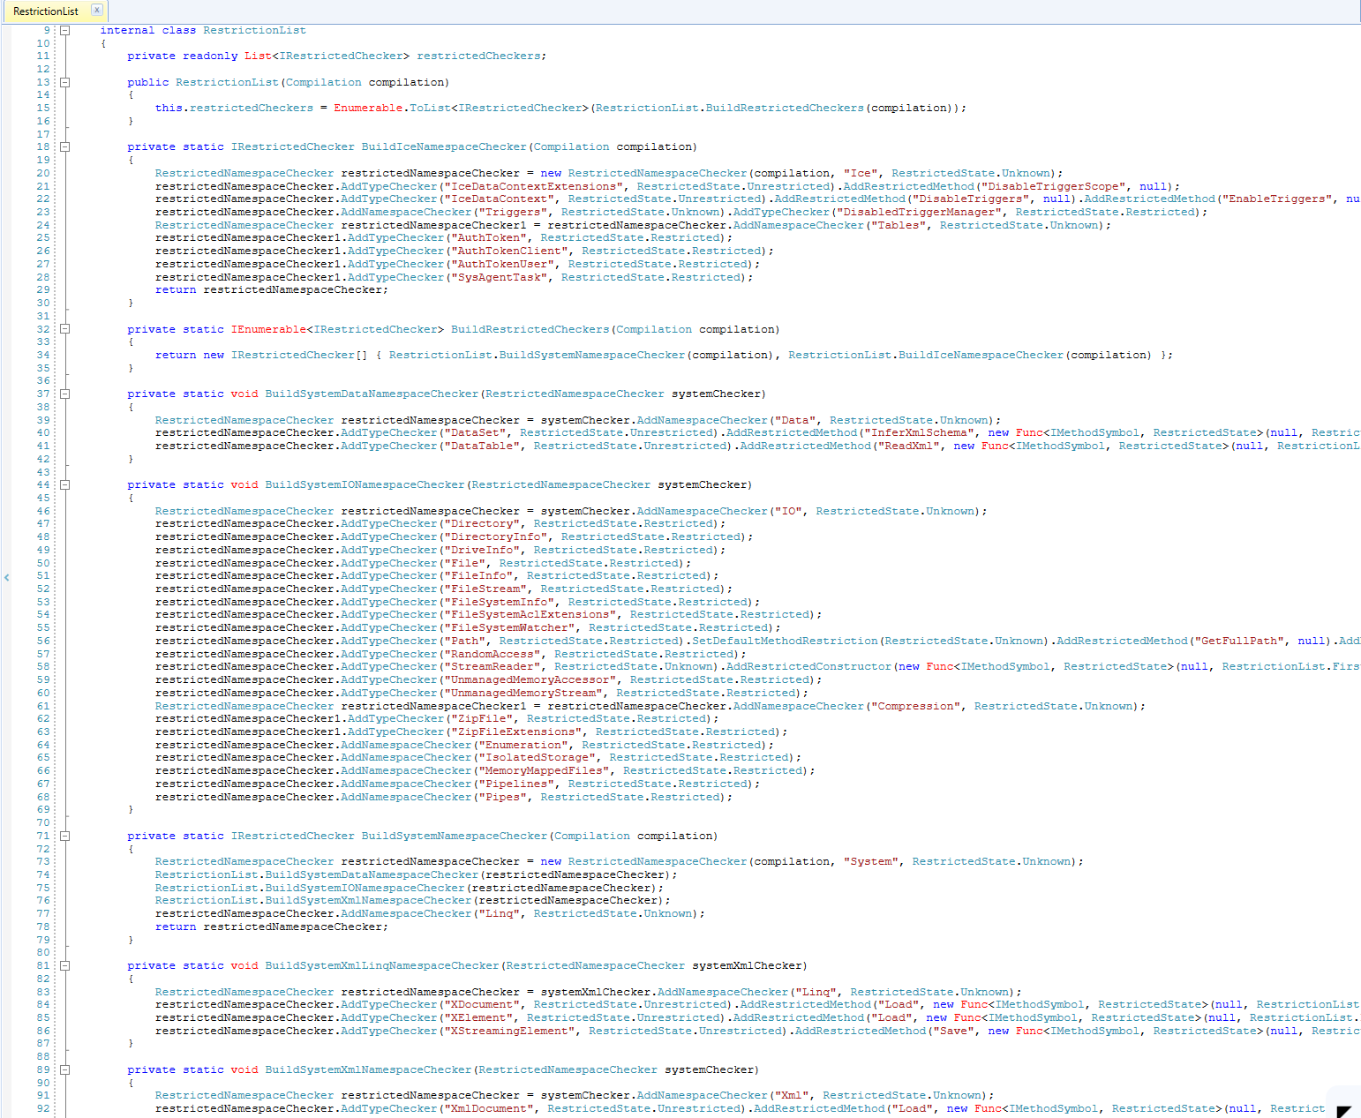
Task: Close the RestrictionList tab with its x button
Action: pos(97,10)
